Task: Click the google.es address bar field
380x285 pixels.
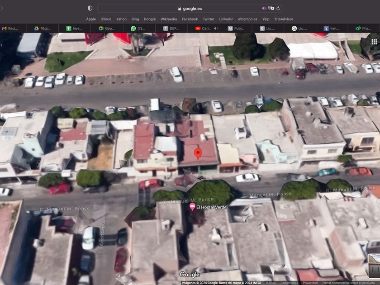Action: (x=190, y=8)
